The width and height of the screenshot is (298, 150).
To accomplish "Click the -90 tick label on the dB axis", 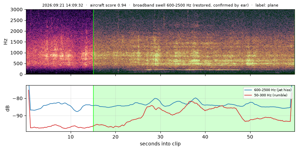I will (18, 116).
